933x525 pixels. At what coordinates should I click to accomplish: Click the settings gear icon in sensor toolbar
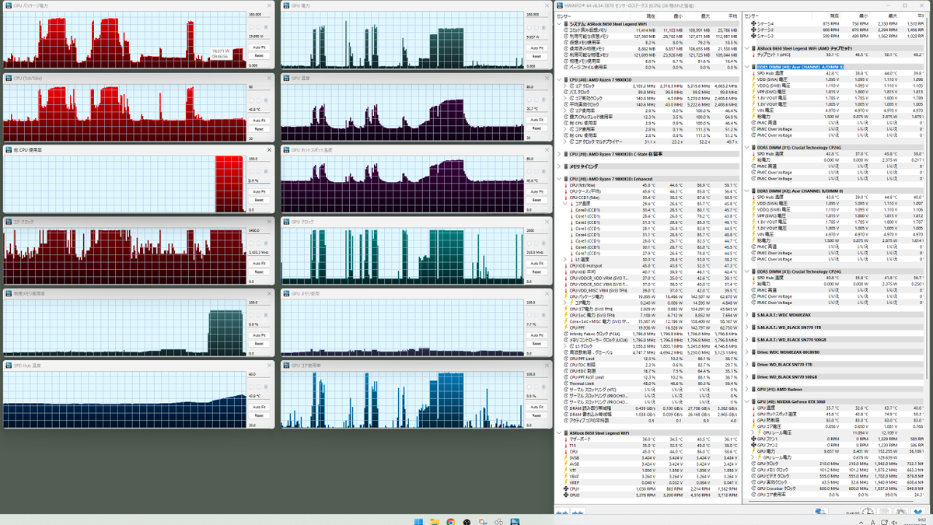pos(901,512)
